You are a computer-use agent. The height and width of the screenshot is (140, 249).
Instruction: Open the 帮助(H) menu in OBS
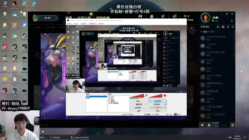click(101, 24)
